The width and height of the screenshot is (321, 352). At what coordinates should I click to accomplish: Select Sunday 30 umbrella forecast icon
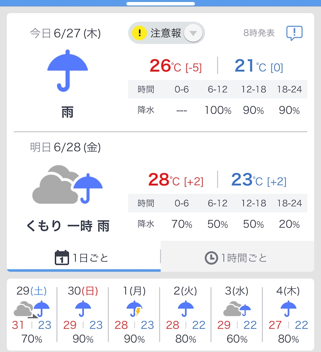click(83, 308)
